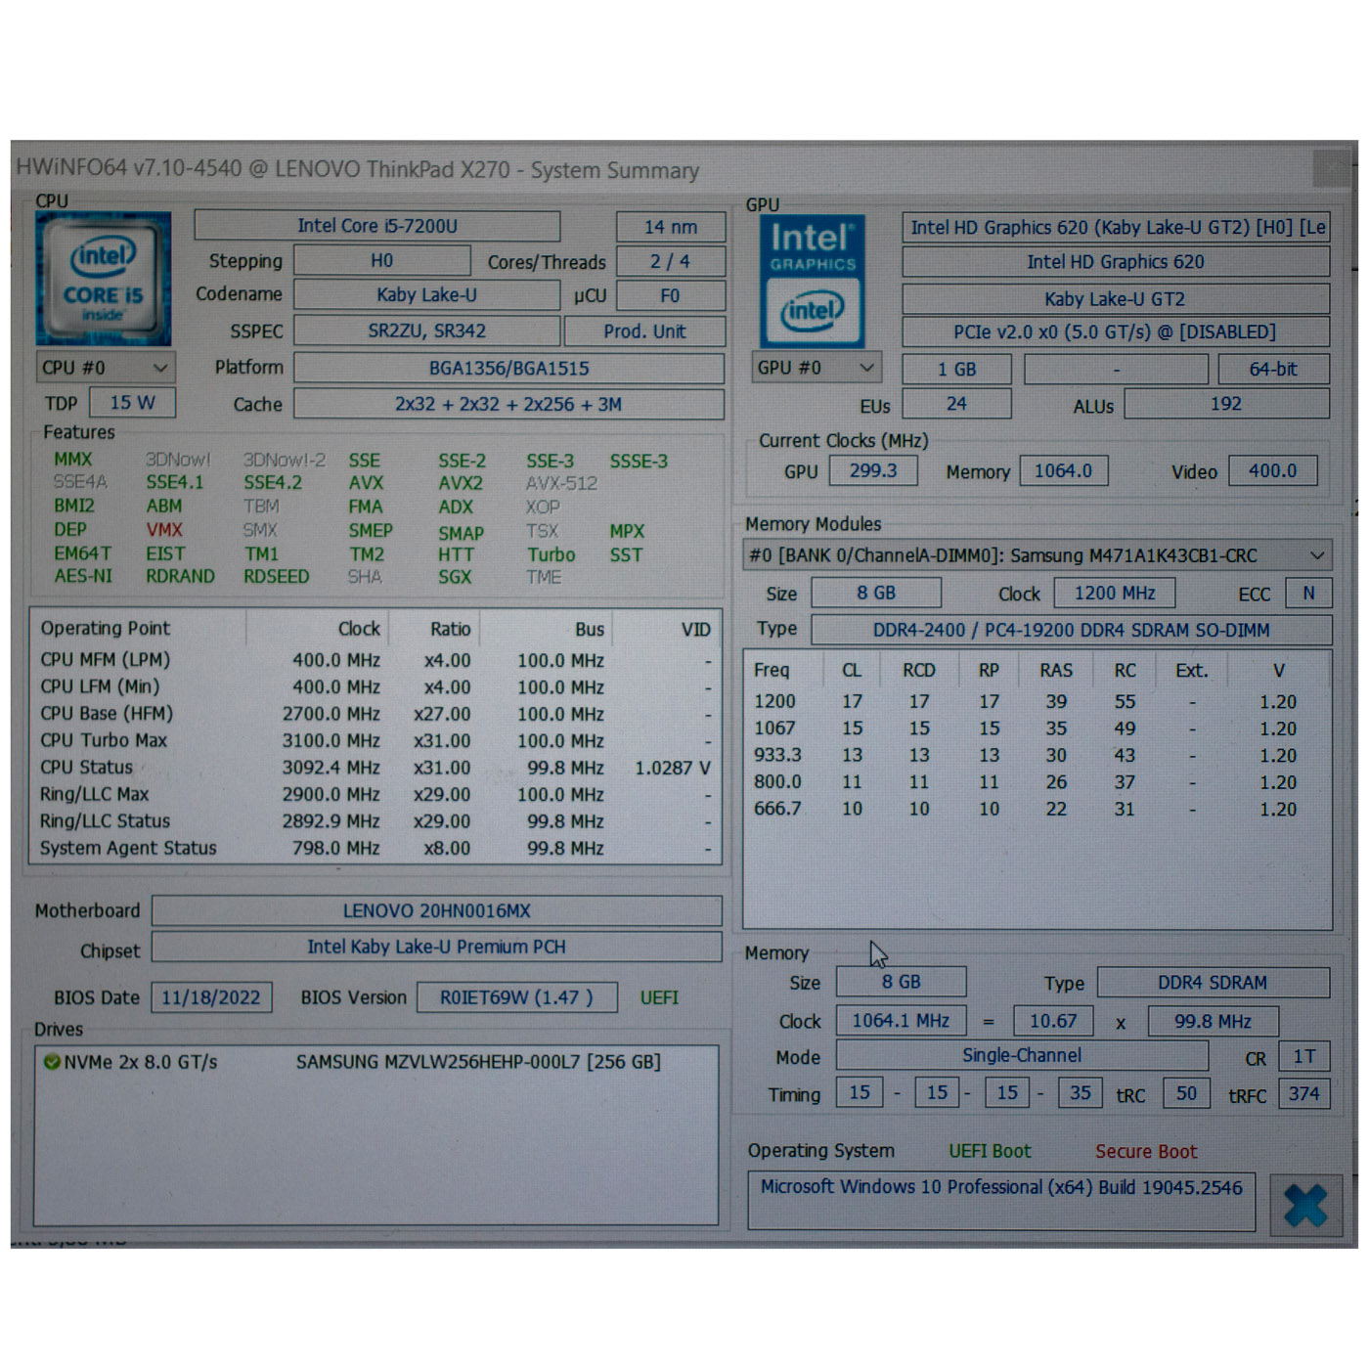Click the Prod. Unit field
1369x1369 pixels.
645,331
